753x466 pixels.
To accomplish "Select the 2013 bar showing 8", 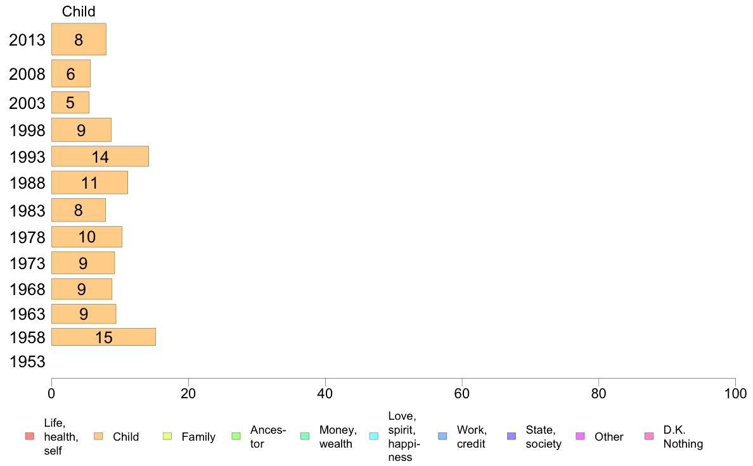I will point(79,39).
